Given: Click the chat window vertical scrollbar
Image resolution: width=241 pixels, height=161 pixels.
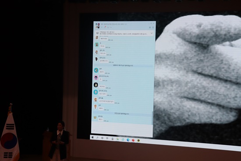Looking at the screenshot, I should pyautogui.click(x=152, y=118).
